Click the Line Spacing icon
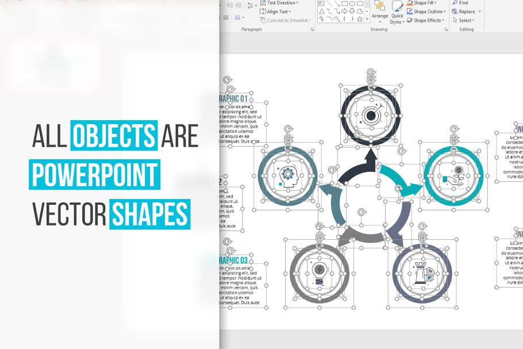 [x=251, y=5]
